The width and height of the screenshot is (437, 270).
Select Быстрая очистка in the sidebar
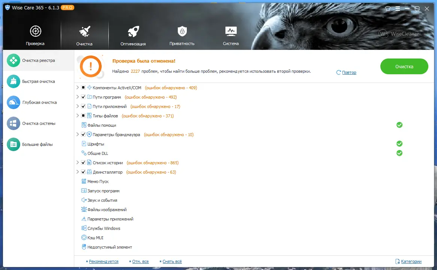click(x=39, y=81)
